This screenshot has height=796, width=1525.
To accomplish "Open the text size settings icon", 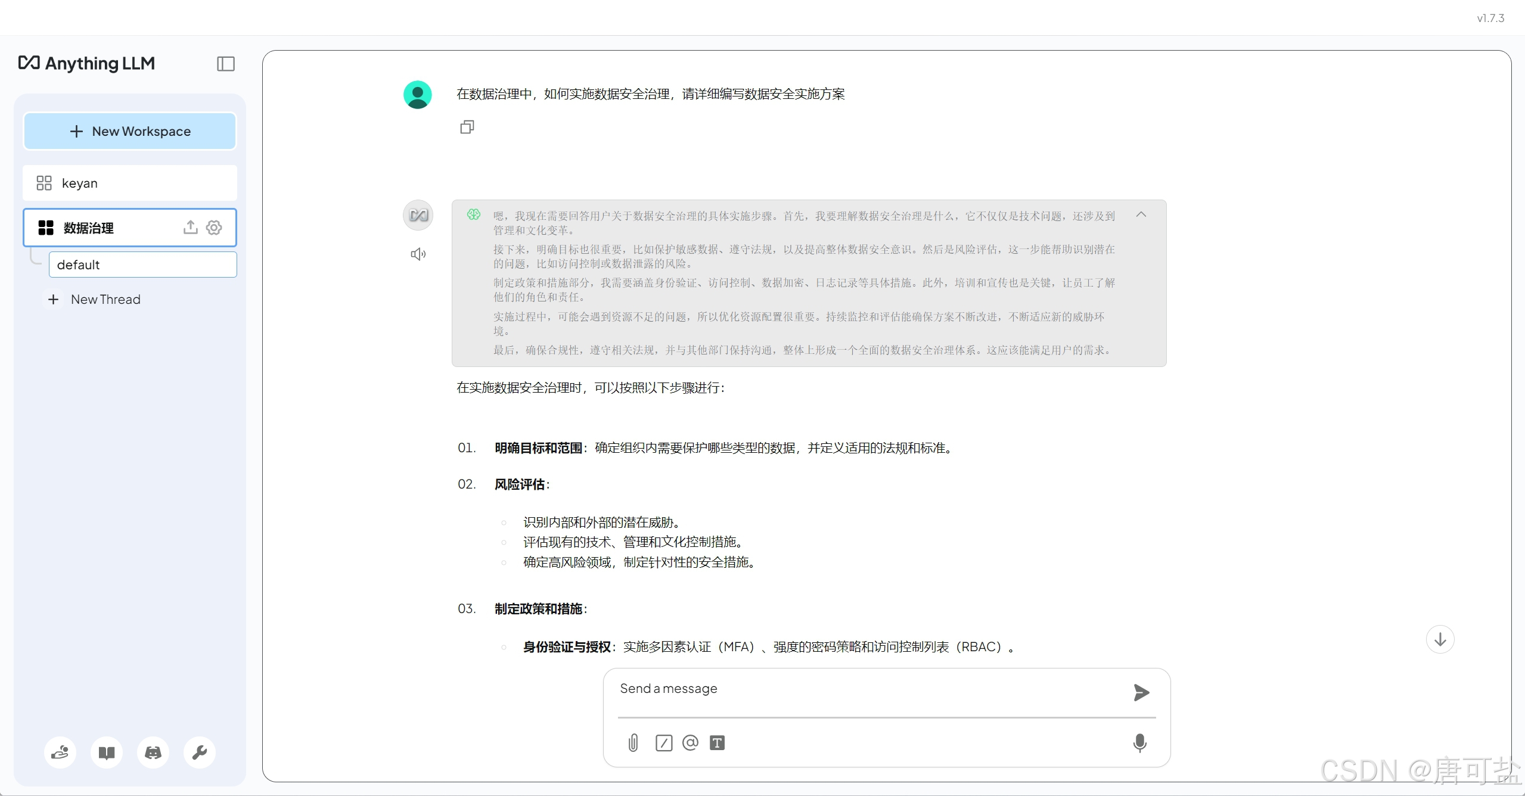I will pos(717,742).
